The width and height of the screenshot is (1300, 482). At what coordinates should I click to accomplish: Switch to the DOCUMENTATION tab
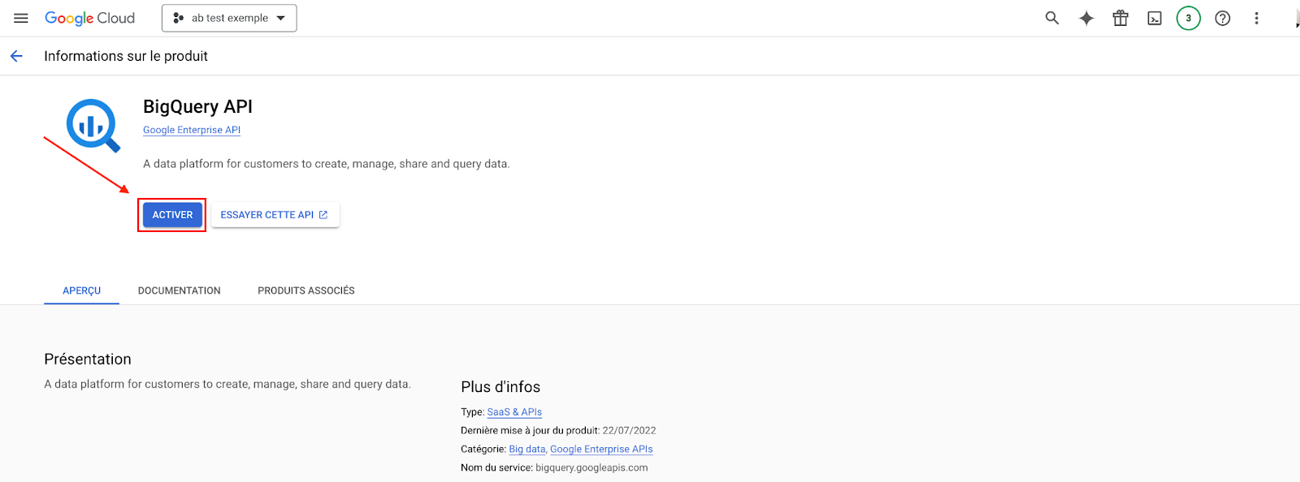pos(180,290)
